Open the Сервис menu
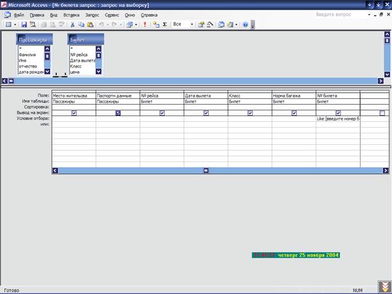This screenshot has height=294, width=392. [x=112, y=13]
